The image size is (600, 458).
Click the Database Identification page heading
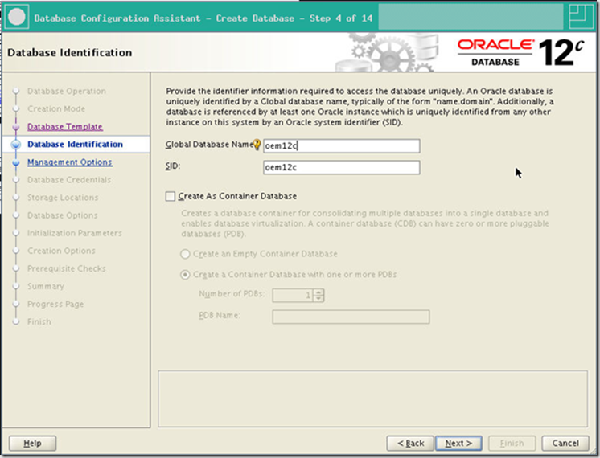pyautogui.click(x=70, y=52)
